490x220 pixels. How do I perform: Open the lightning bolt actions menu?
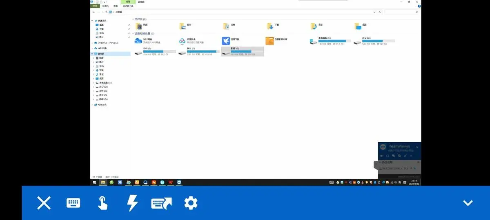pyautogui.click(x=132, y=203)
